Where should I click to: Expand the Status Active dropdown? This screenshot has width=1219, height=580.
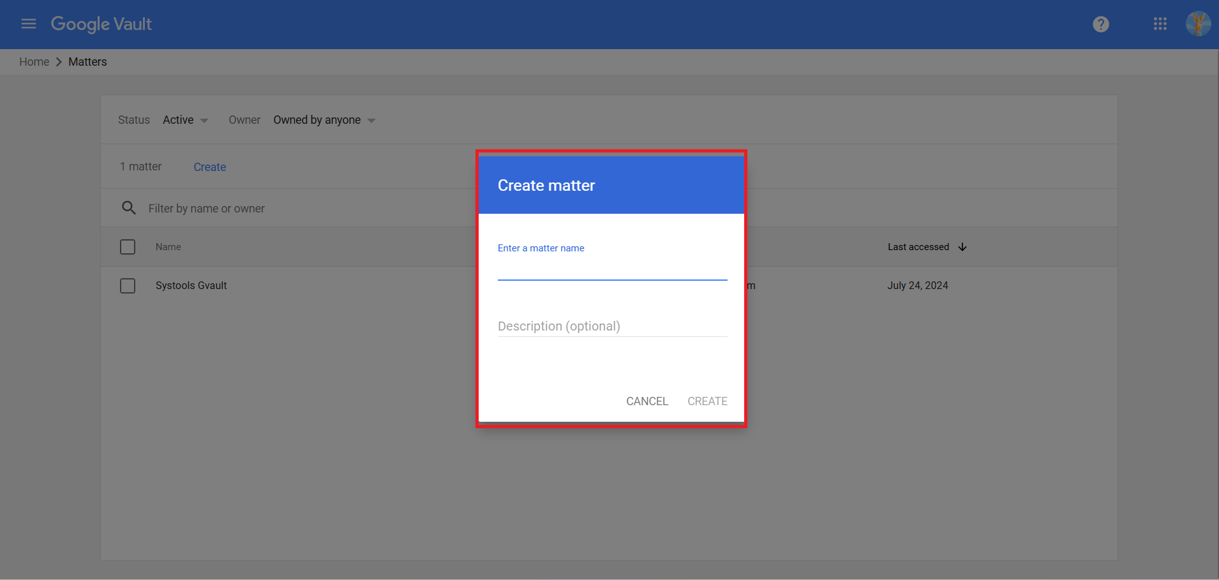click(x=185, y=120)
